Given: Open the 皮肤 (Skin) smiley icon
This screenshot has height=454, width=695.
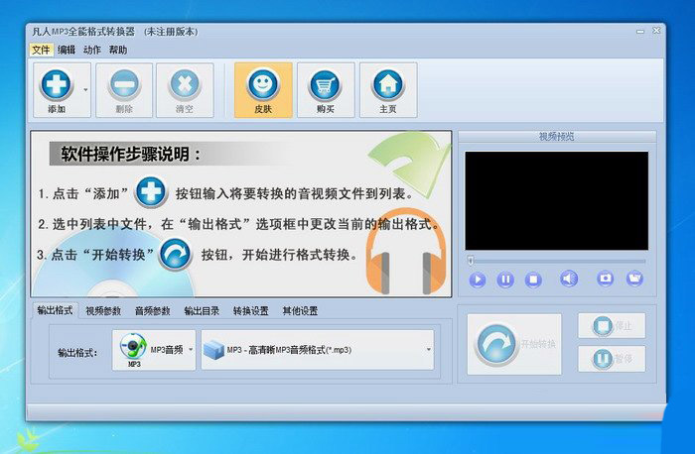Looking at the screenshot, I should tap(263, 84).
